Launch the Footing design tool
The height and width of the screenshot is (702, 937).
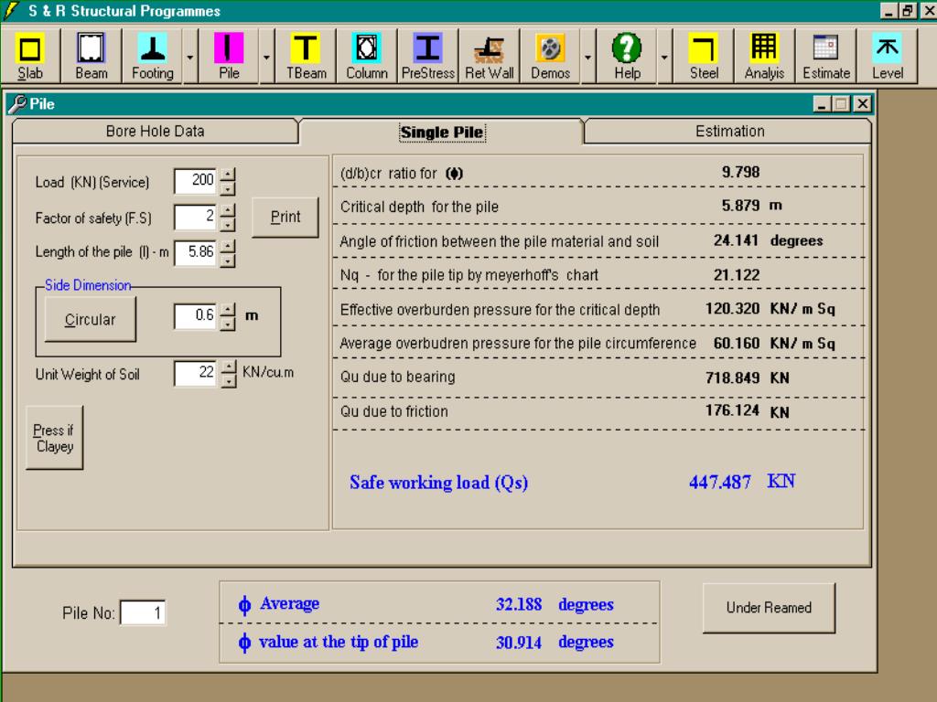point(153,56)
